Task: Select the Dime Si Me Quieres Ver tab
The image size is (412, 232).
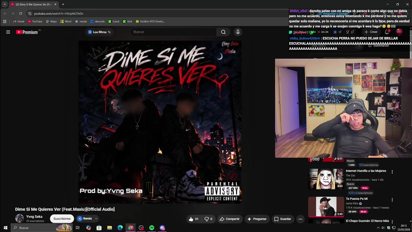Action: point(34,5)
